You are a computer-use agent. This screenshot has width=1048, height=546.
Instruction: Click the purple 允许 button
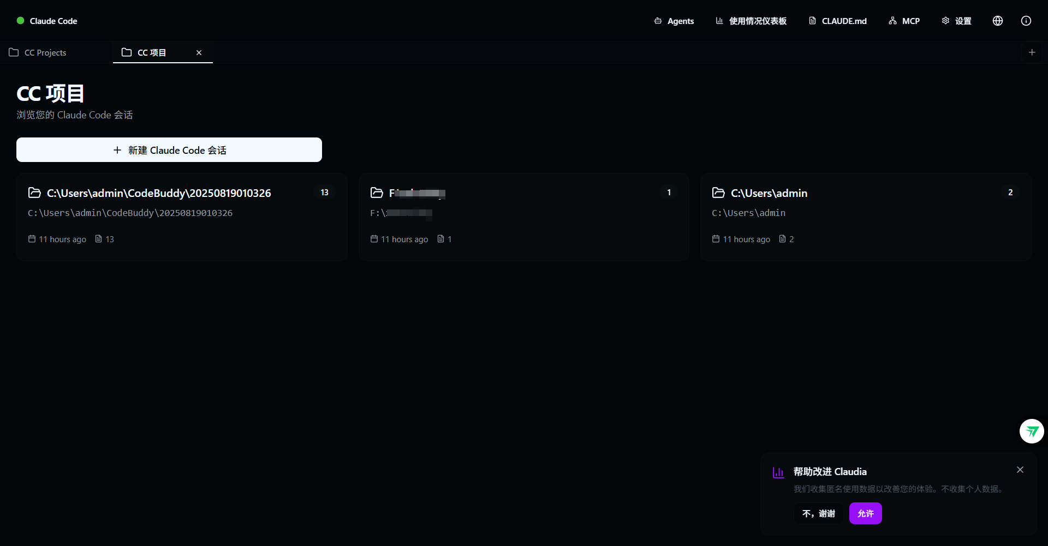[865, 513]
